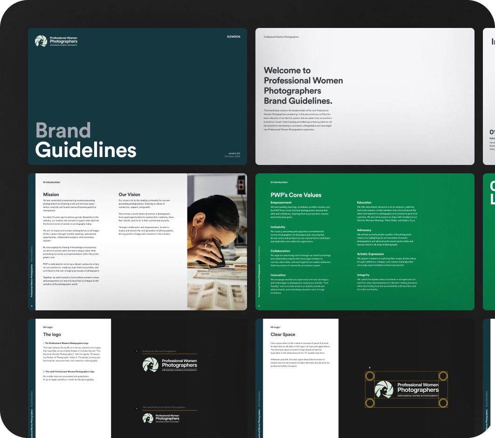Select the grey 'Brand' title word
The width and height of the screenshot is (495, 438).
point(63,130)
